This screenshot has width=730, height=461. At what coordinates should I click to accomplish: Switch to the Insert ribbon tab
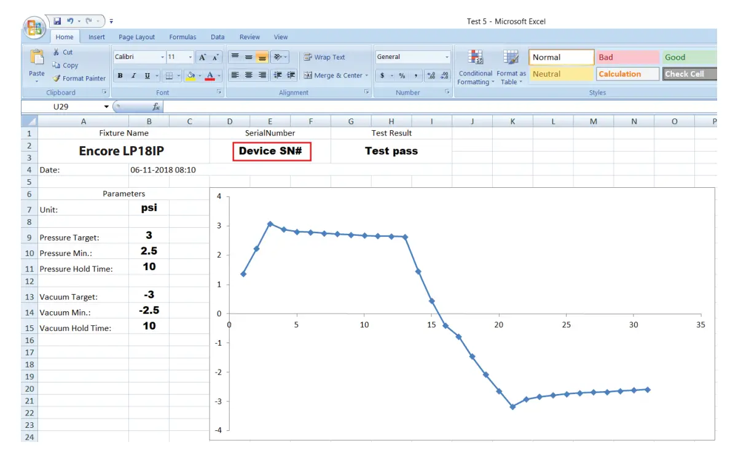(96, 37)
